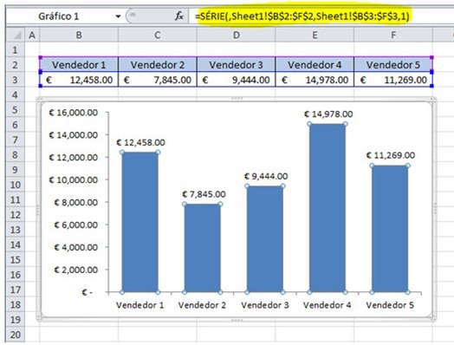Click cell F2 containing Vendedor 5
Screen dimensions: 454x345
pos(393,65)
